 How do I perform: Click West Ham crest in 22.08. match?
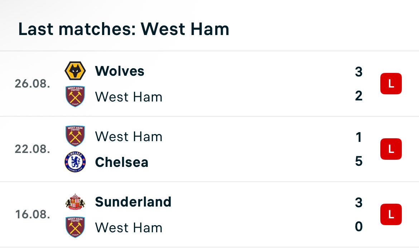(75, 136)
